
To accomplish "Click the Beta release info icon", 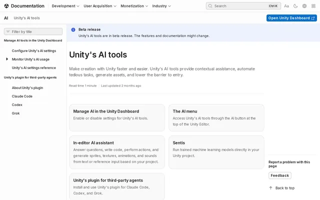I will pos(73,30).
